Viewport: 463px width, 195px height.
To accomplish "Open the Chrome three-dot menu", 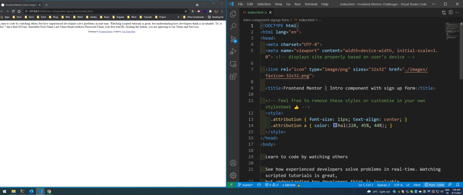I will coord(222,11).
